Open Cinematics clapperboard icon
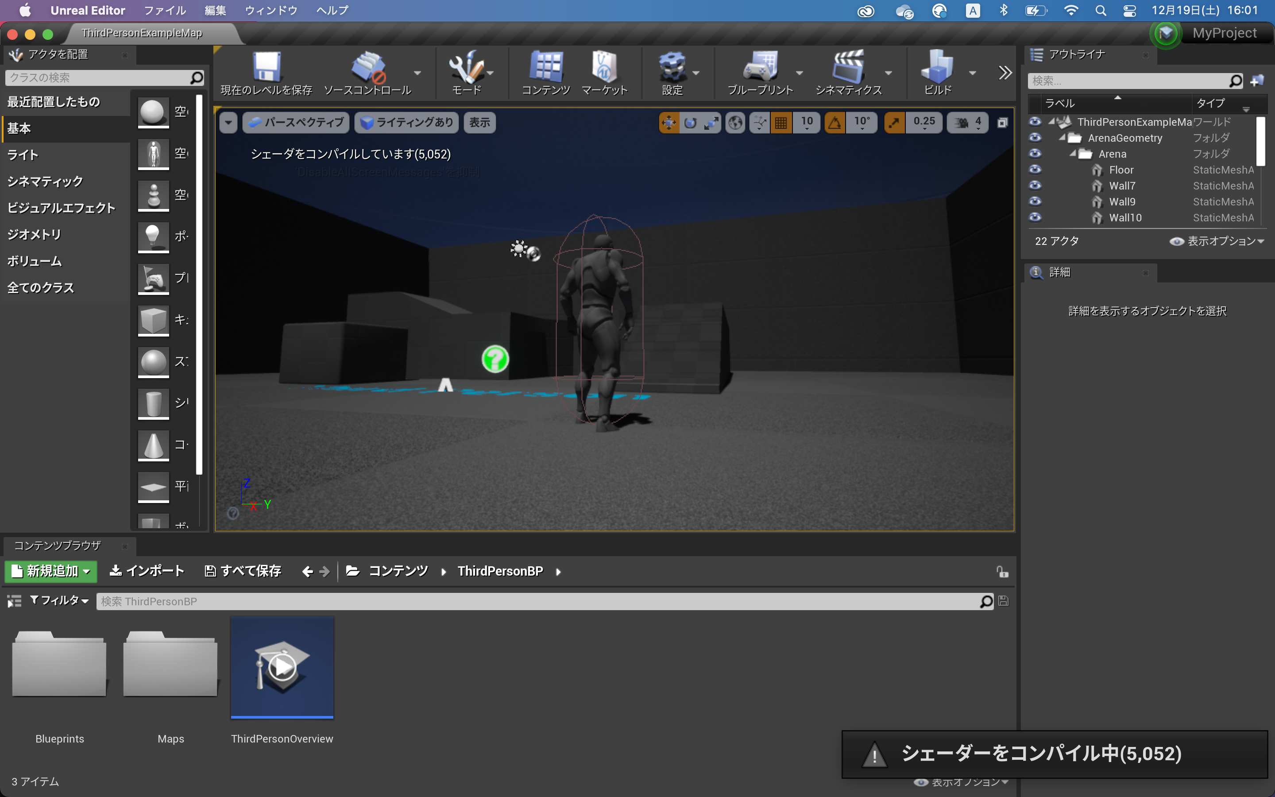 click(x=848, y=67)
